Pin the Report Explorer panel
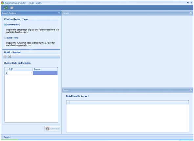The height and width of the screenshot is (141, 194). 59,13
